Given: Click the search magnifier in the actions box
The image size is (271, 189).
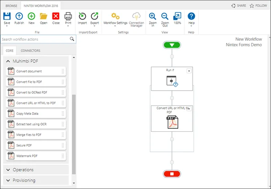Looking at the screenshot, I should coord(72,39).
